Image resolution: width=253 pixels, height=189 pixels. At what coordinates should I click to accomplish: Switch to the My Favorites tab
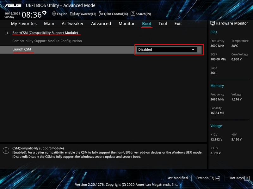[x=24, y=24]
